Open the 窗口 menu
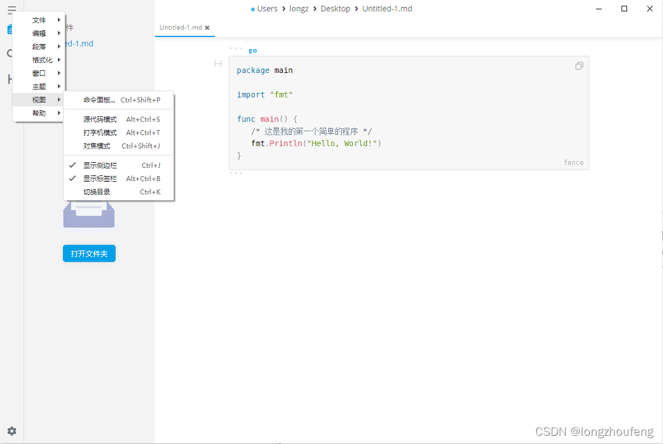 (38, 73)
